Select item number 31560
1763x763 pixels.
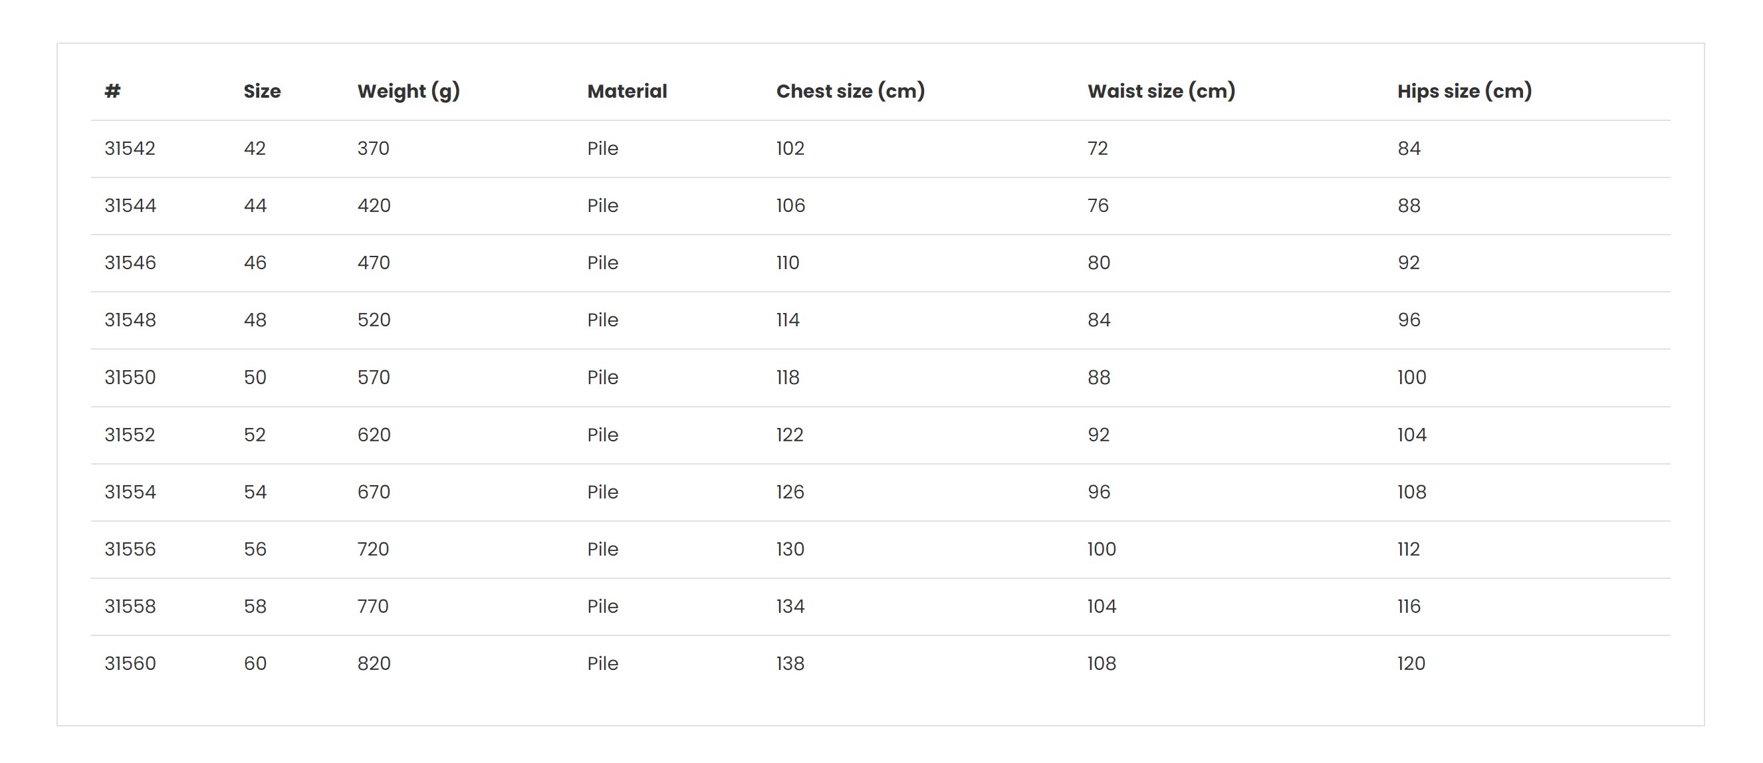(x=130, y=664)
